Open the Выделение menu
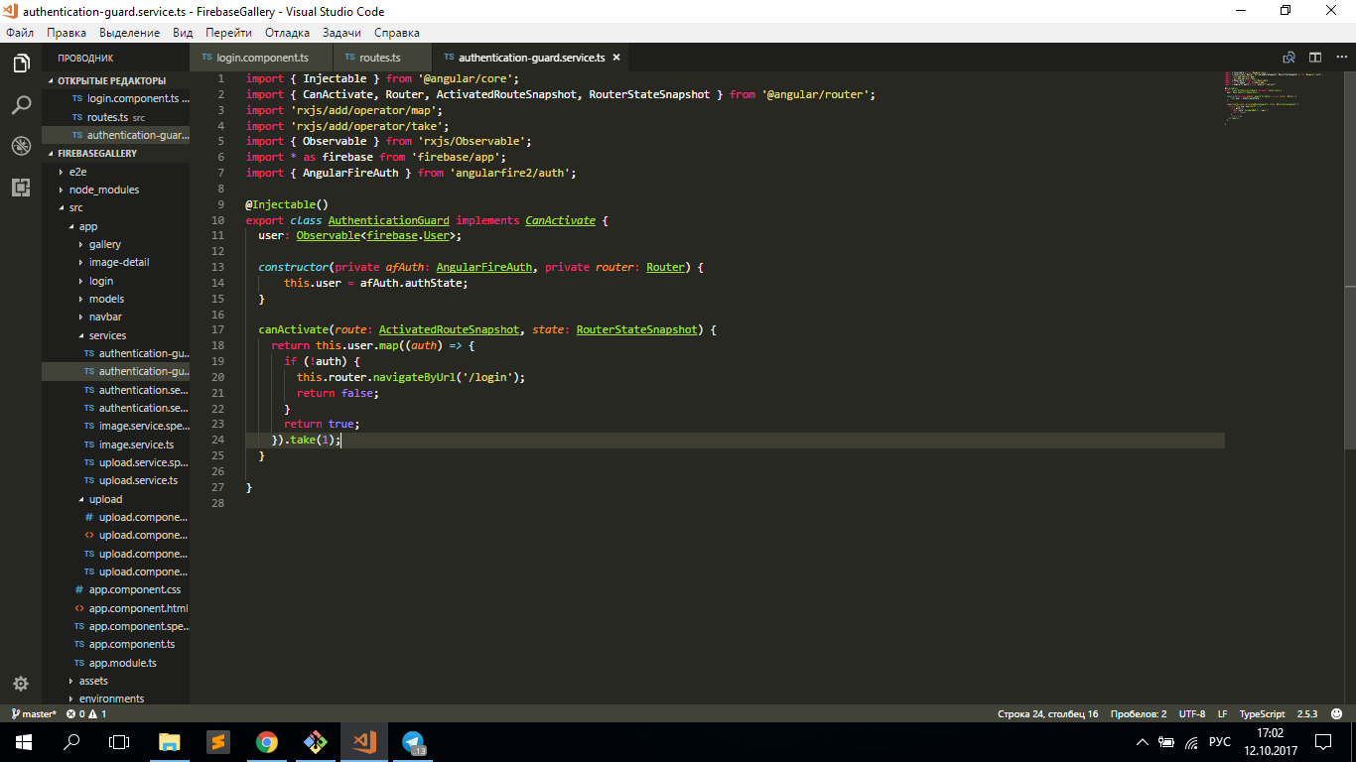This screenshot has height=762, width=1356. pyautogui.click(x=130, y=33)
